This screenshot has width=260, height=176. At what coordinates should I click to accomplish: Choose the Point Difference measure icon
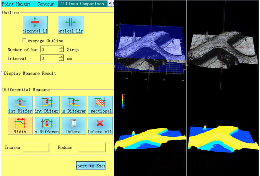(20, 105)
